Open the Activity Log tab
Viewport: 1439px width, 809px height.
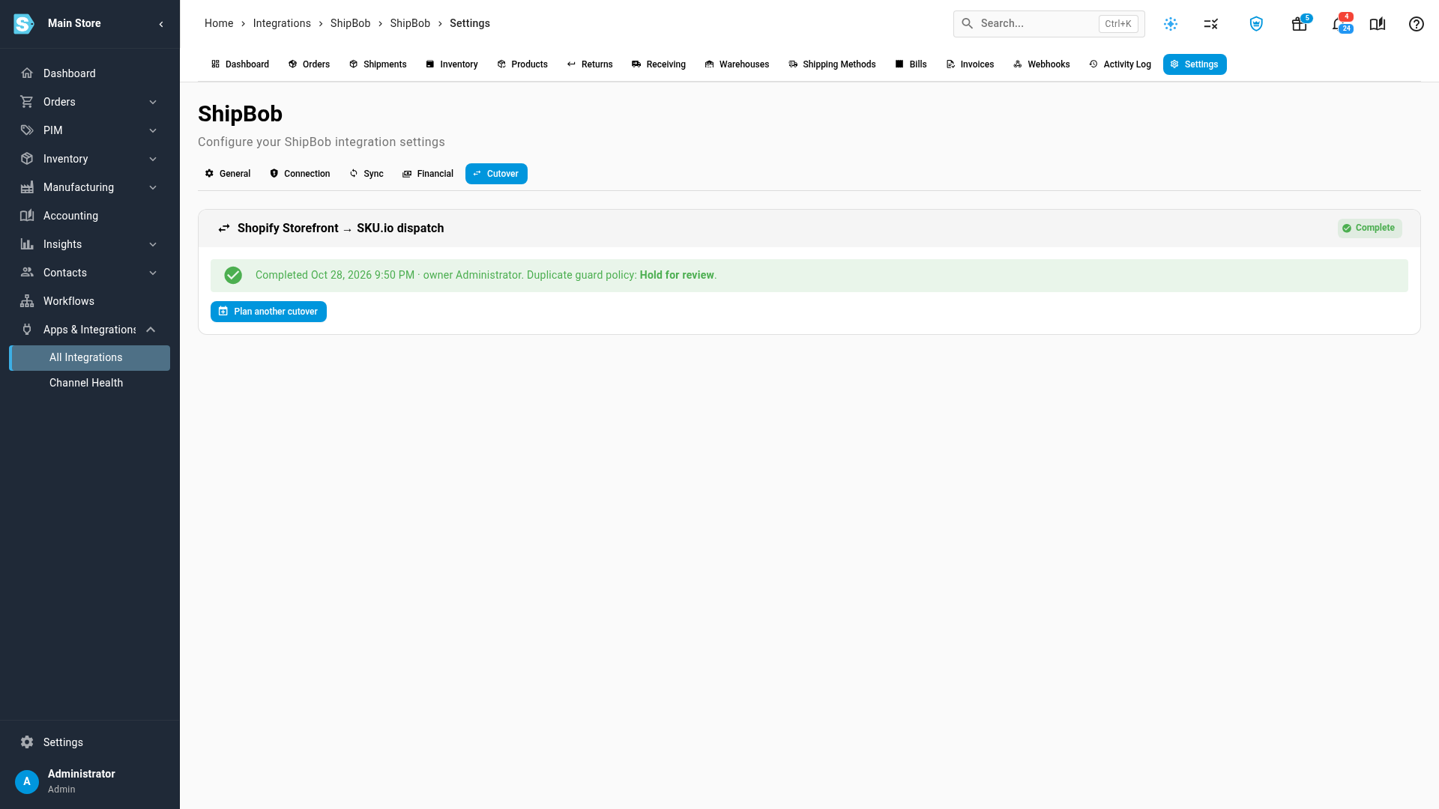(1120, 64)
